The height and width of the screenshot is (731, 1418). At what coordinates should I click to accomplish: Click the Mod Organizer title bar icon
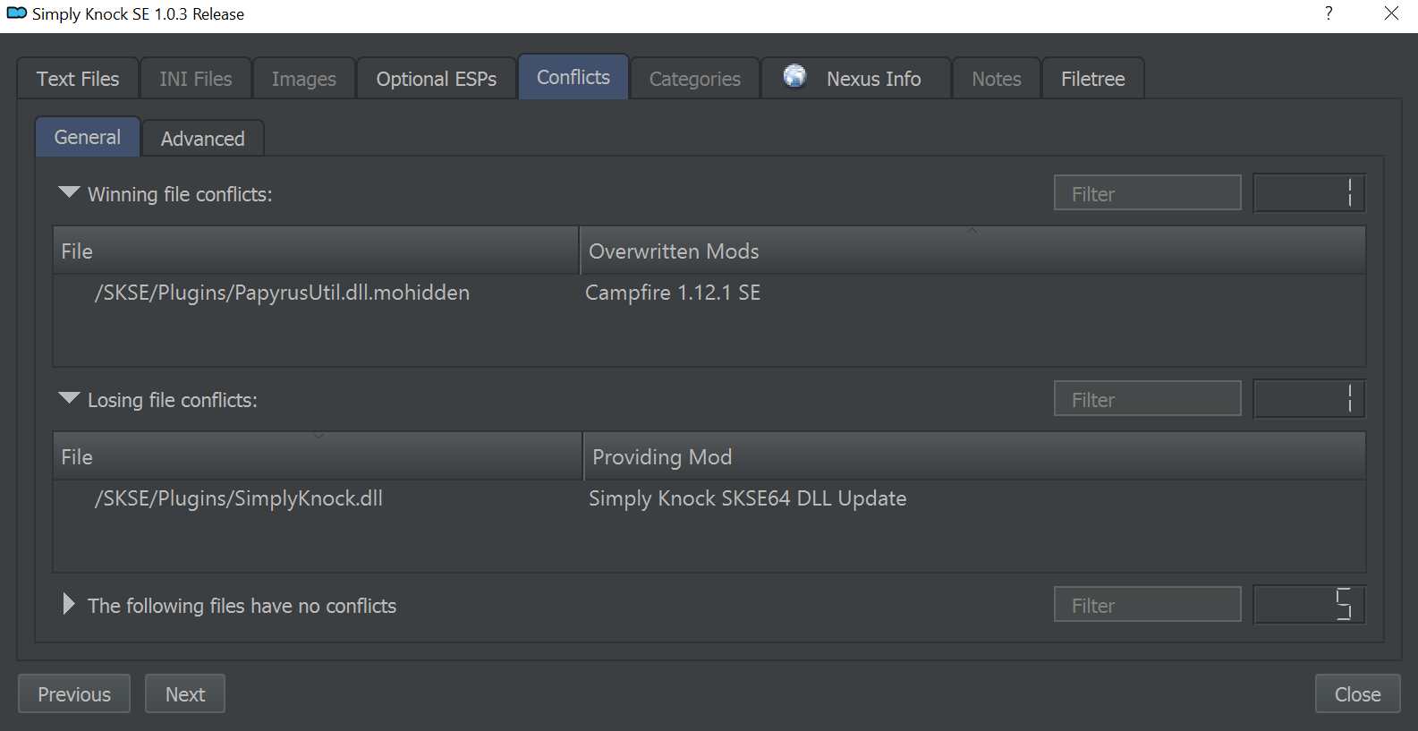[16, 13]
